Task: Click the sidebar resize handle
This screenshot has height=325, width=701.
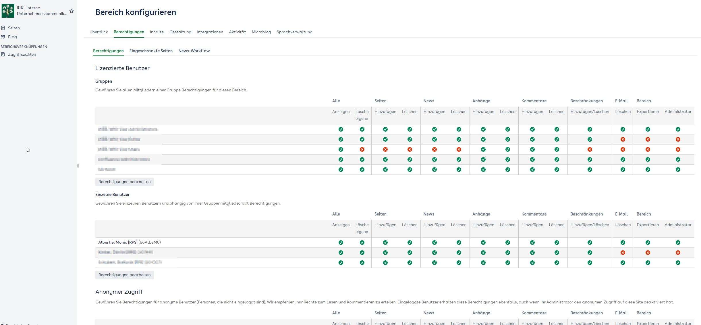Action: 78,166
